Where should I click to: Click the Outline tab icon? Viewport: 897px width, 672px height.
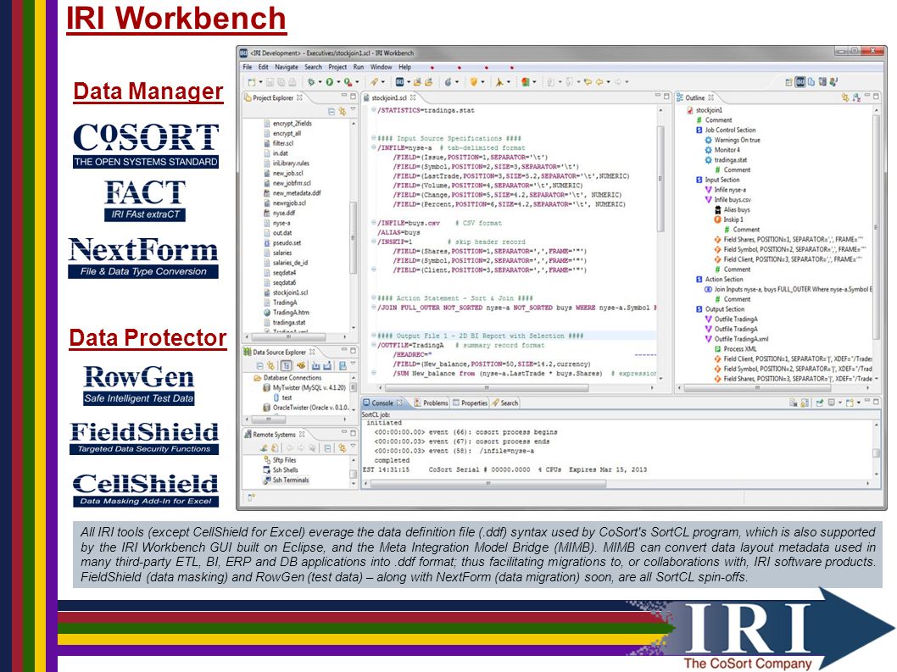pyautogui.click(x=680, y=97)
